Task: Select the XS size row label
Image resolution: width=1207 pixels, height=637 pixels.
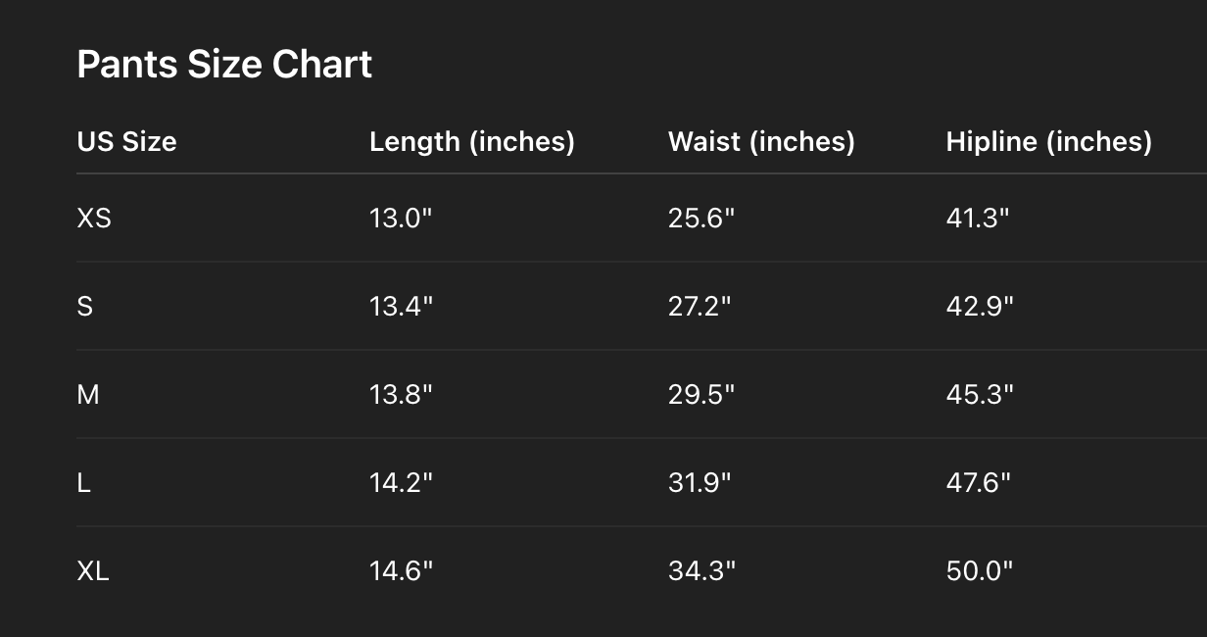Action: pyautogui.click(x=94, y=218)
